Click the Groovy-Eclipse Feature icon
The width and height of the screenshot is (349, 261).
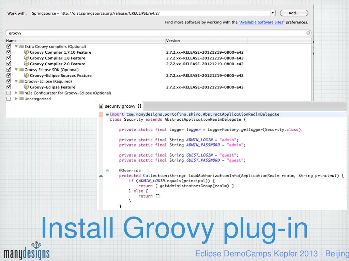(x=27, y=87)
